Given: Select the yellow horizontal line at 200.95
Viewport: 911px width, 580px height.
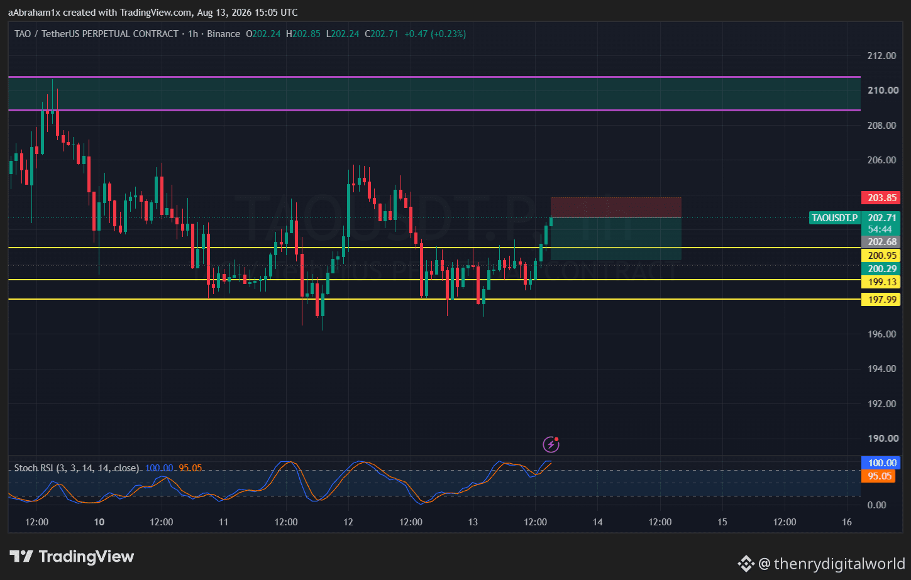Looking at the screenshot, I should [x=434, y=248].
